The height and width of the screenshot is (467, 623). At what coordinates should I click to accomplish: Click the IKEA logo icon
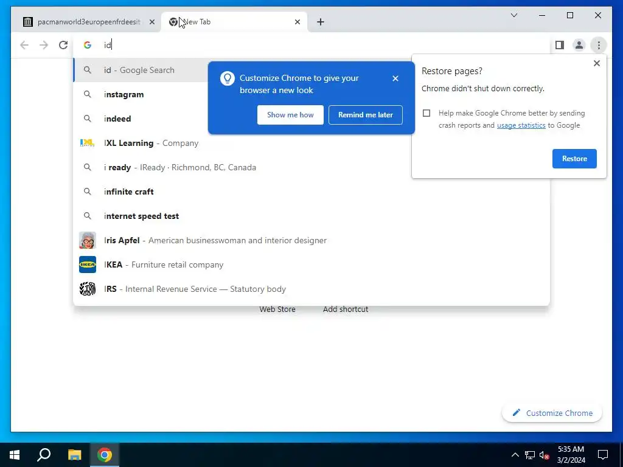click(x=88, y=265)
